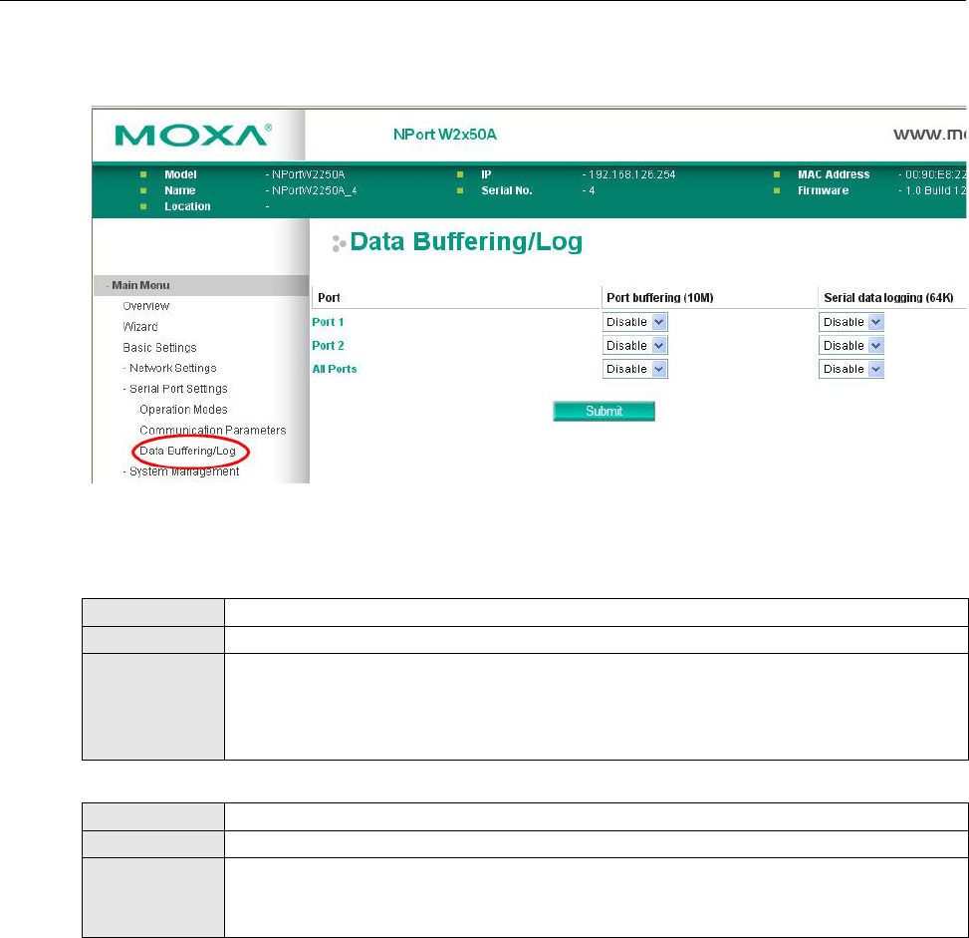Open Port 1 buffering dropdown

pos(634,322)
